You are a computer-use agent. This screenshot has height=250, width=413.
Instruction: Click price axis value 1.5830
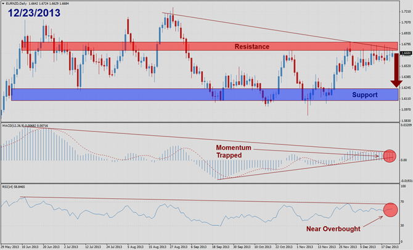click(406, 120)
